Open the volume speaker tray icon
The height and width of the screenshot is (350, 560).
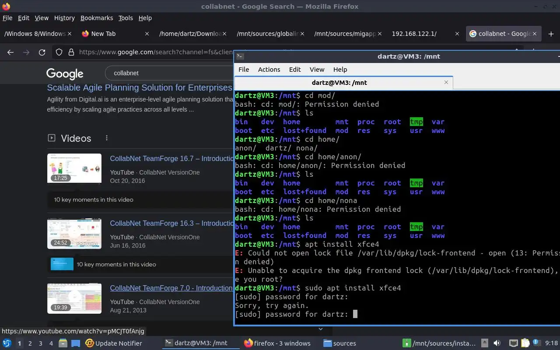point(497,343)
